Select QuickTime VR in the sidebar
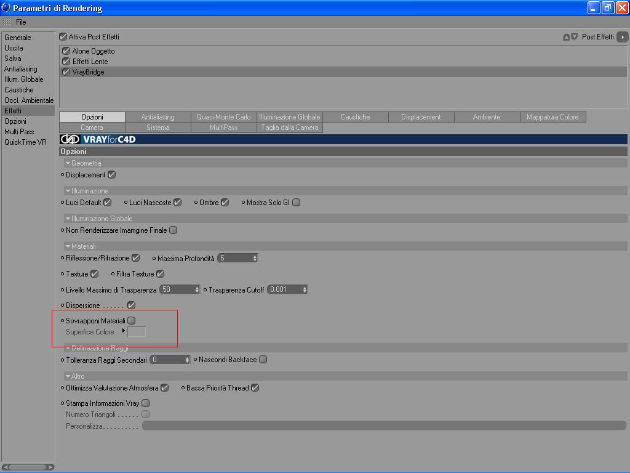 (x=28, y=142)
